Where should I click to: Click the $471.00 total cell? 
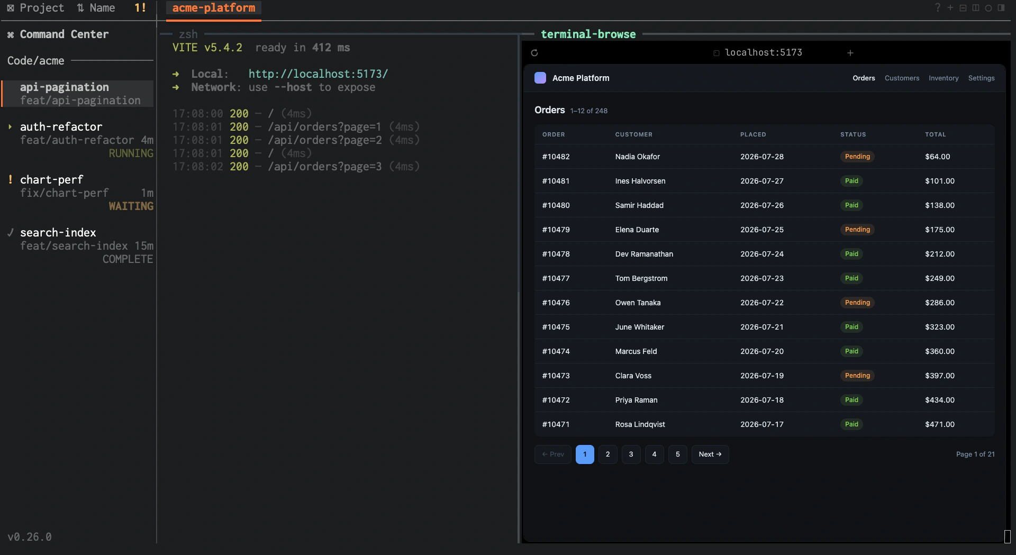coord(940,424)
